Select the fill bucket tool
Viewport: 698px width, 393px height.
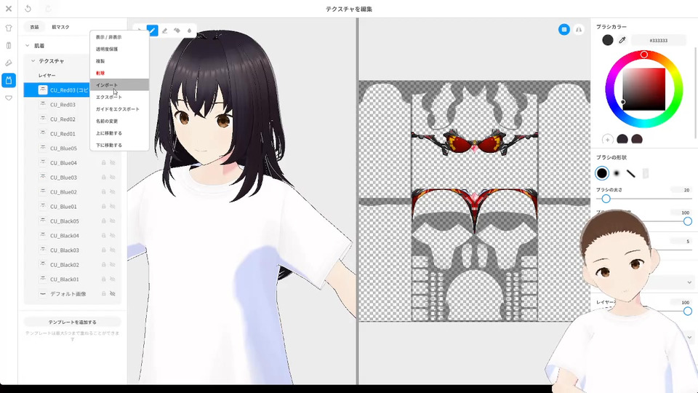(177, 31)
